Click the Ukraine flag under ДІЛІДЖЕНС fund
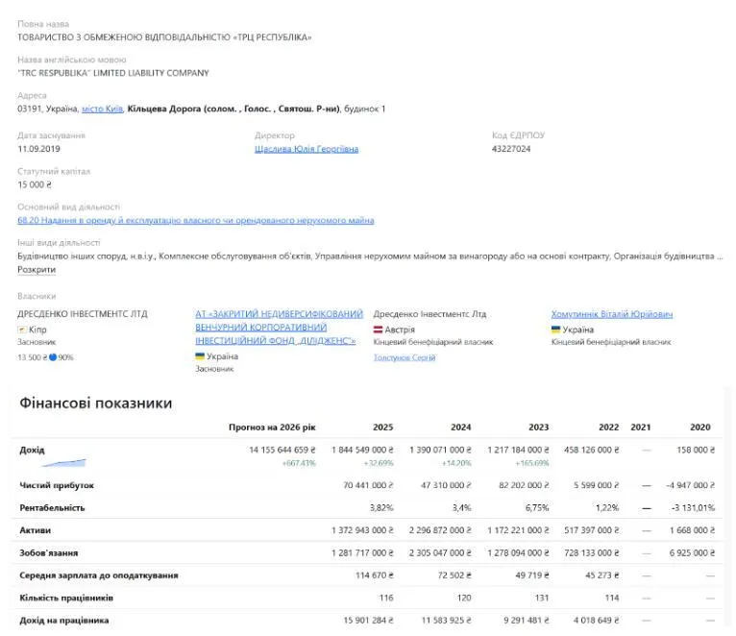The height and width of the screenshot is (636, 736). 200,356
